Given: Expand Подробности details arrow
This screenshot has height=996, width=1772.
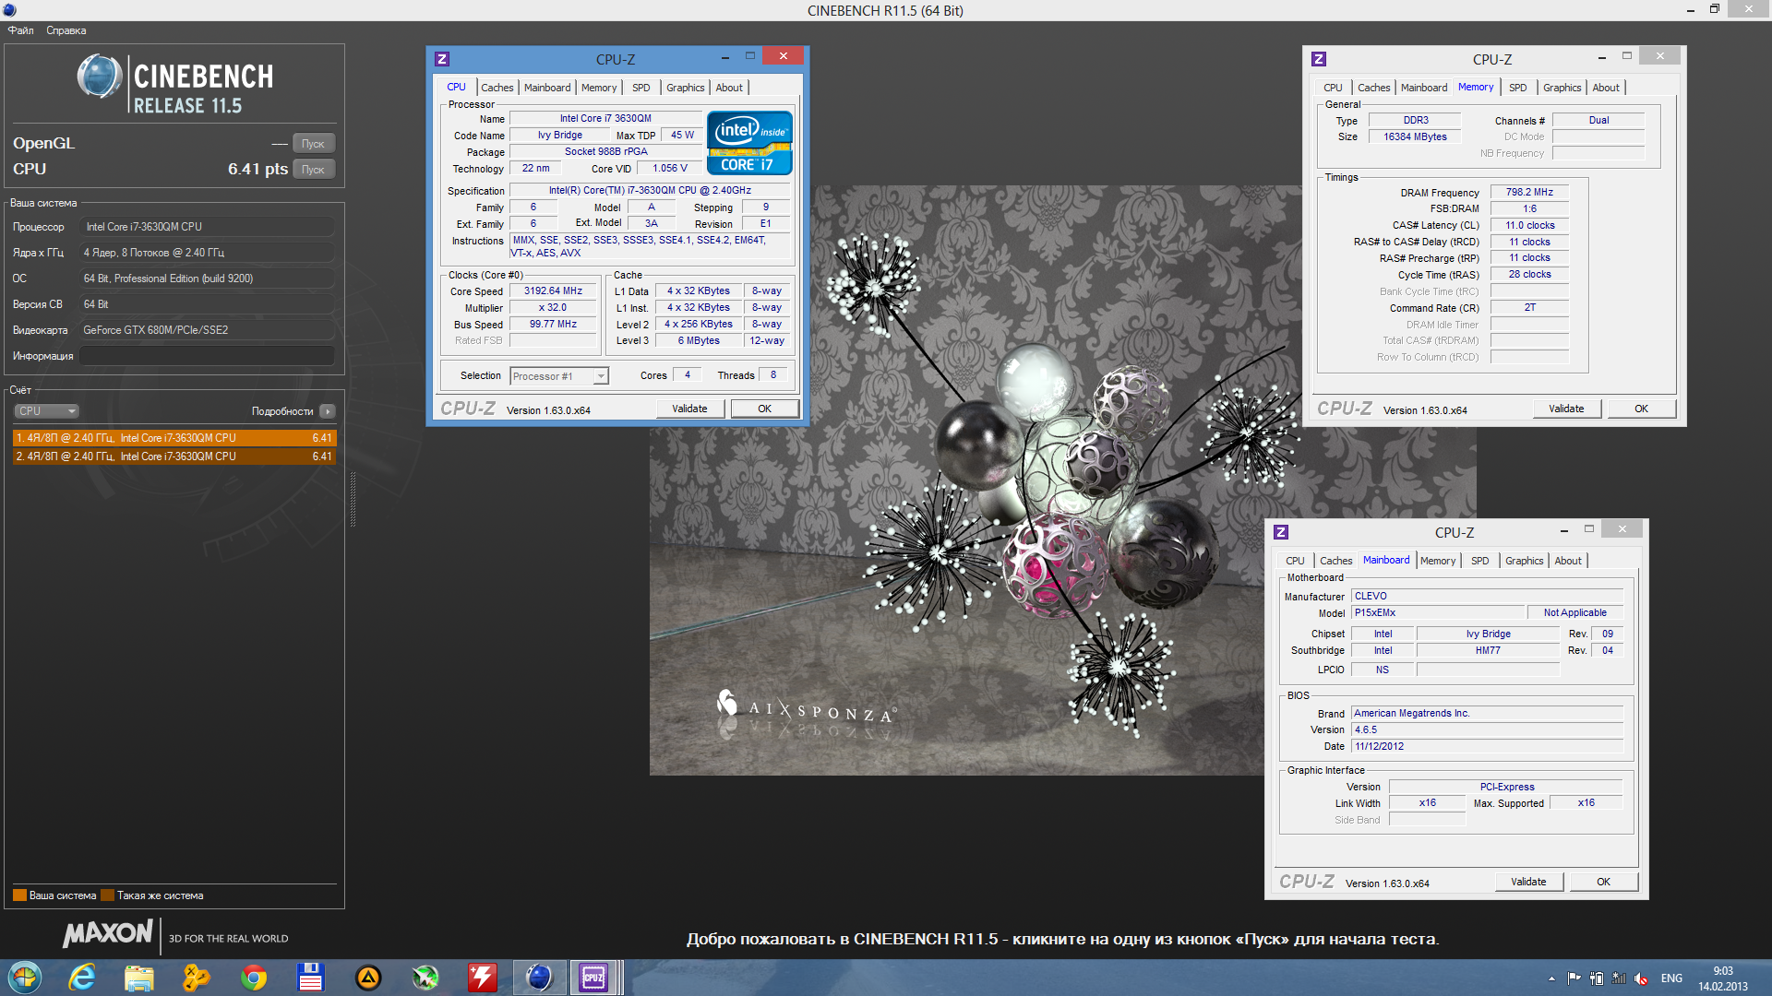Looking at the screenshot, I should pos(328,411).
